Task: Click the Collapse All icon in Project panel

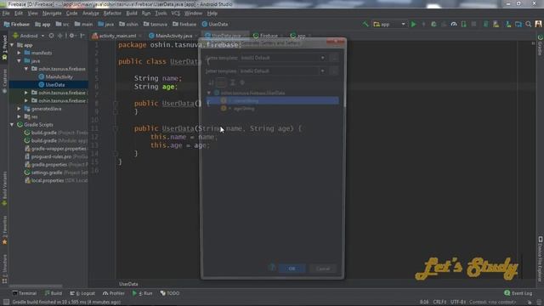Action: coord(60,36)
